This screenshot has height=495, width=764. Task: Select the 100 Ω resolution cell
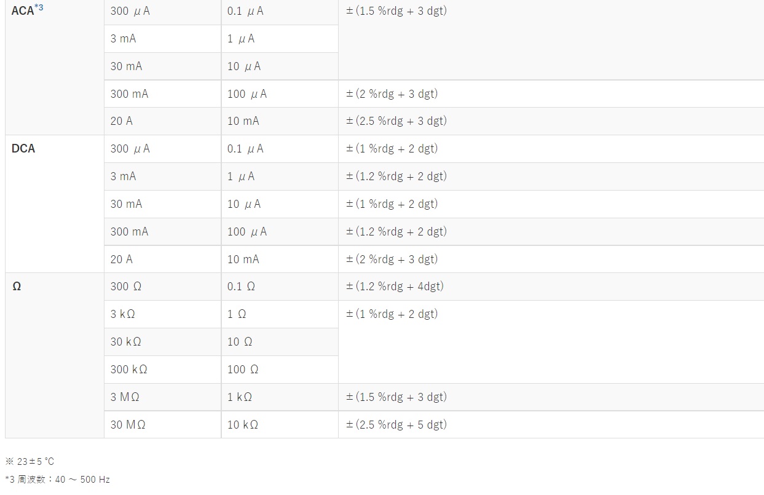coord(280,370)
